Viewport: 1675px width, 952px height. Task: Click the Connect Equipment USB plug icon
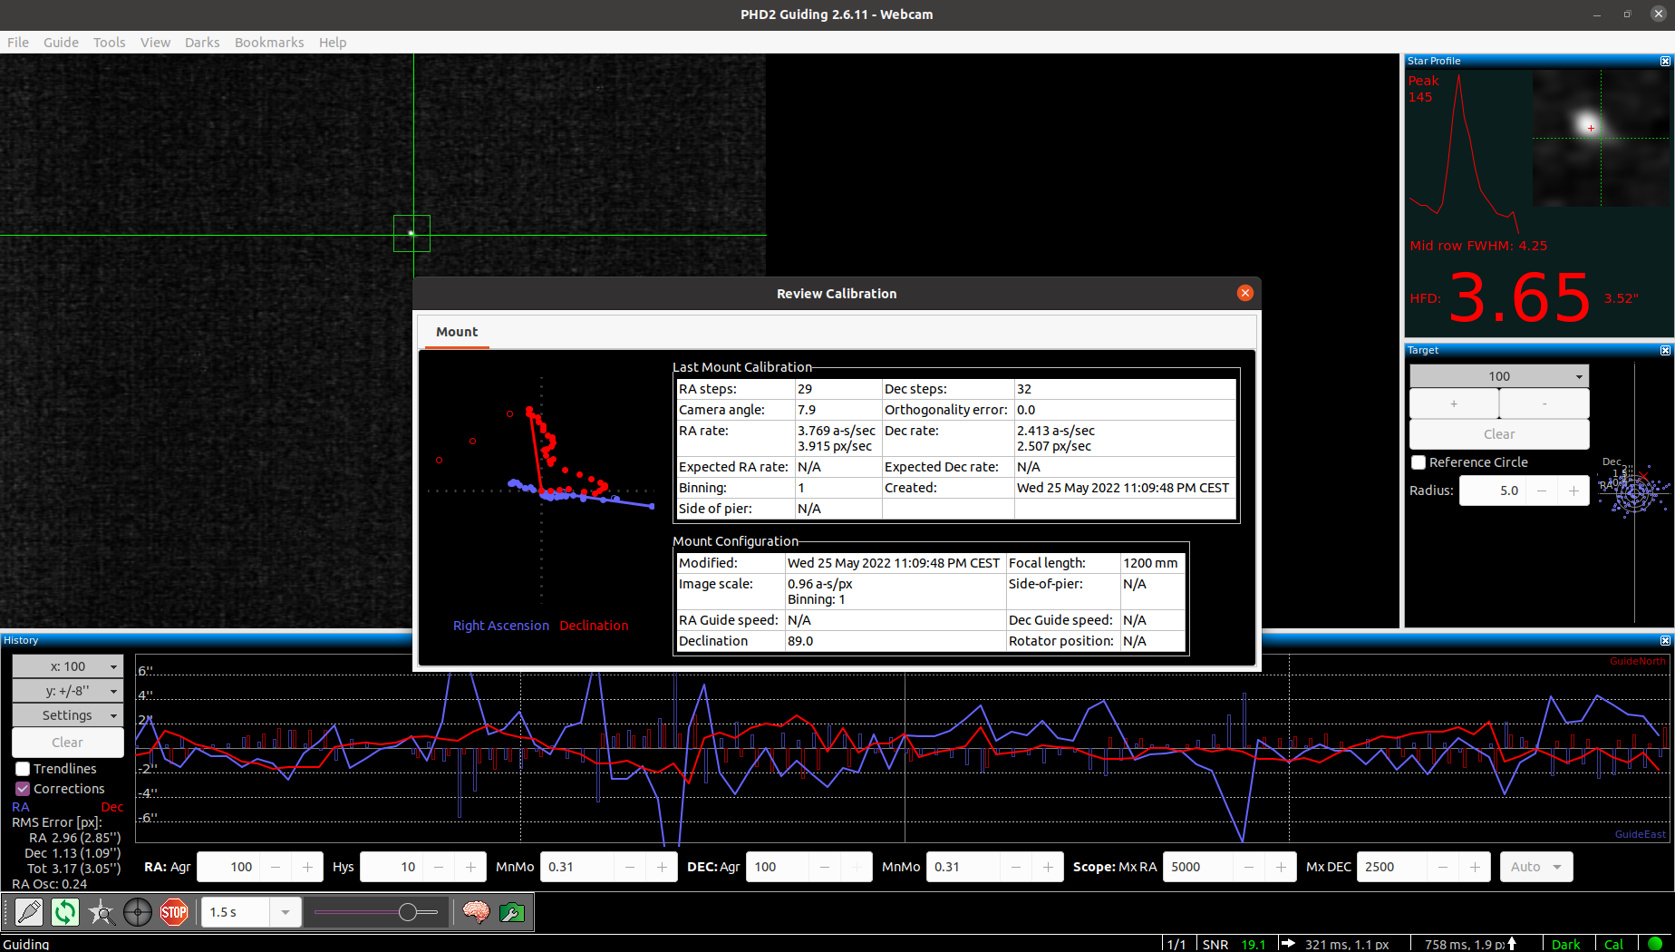click(x=29, y=912)
